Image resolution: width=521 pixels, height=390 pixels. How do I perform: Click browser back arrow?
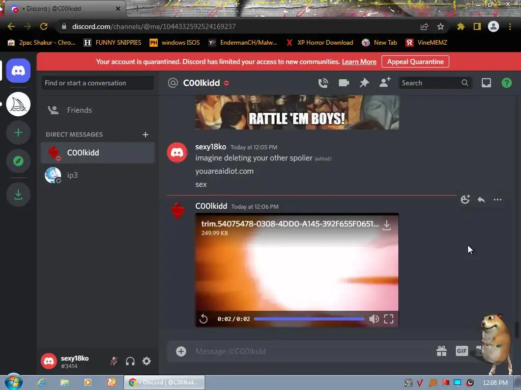pos(11,26)
